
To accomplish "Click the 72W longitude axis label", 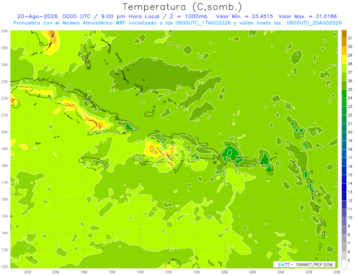I will pos(168,272).
